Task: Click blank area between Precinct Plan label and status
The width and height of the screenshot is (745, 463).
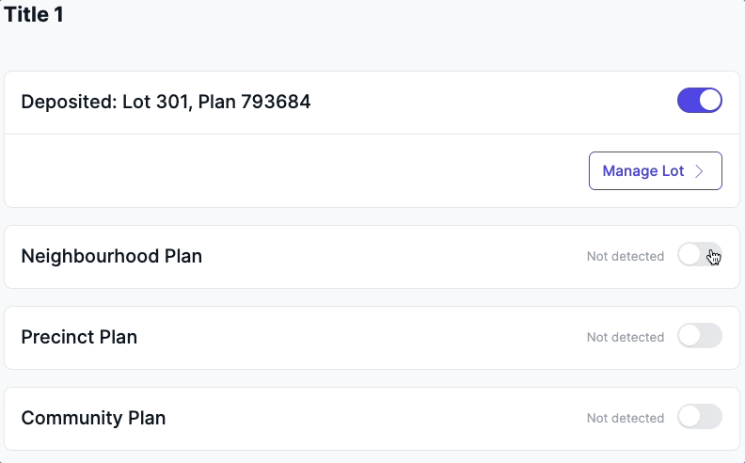Action: pos(357,337)
